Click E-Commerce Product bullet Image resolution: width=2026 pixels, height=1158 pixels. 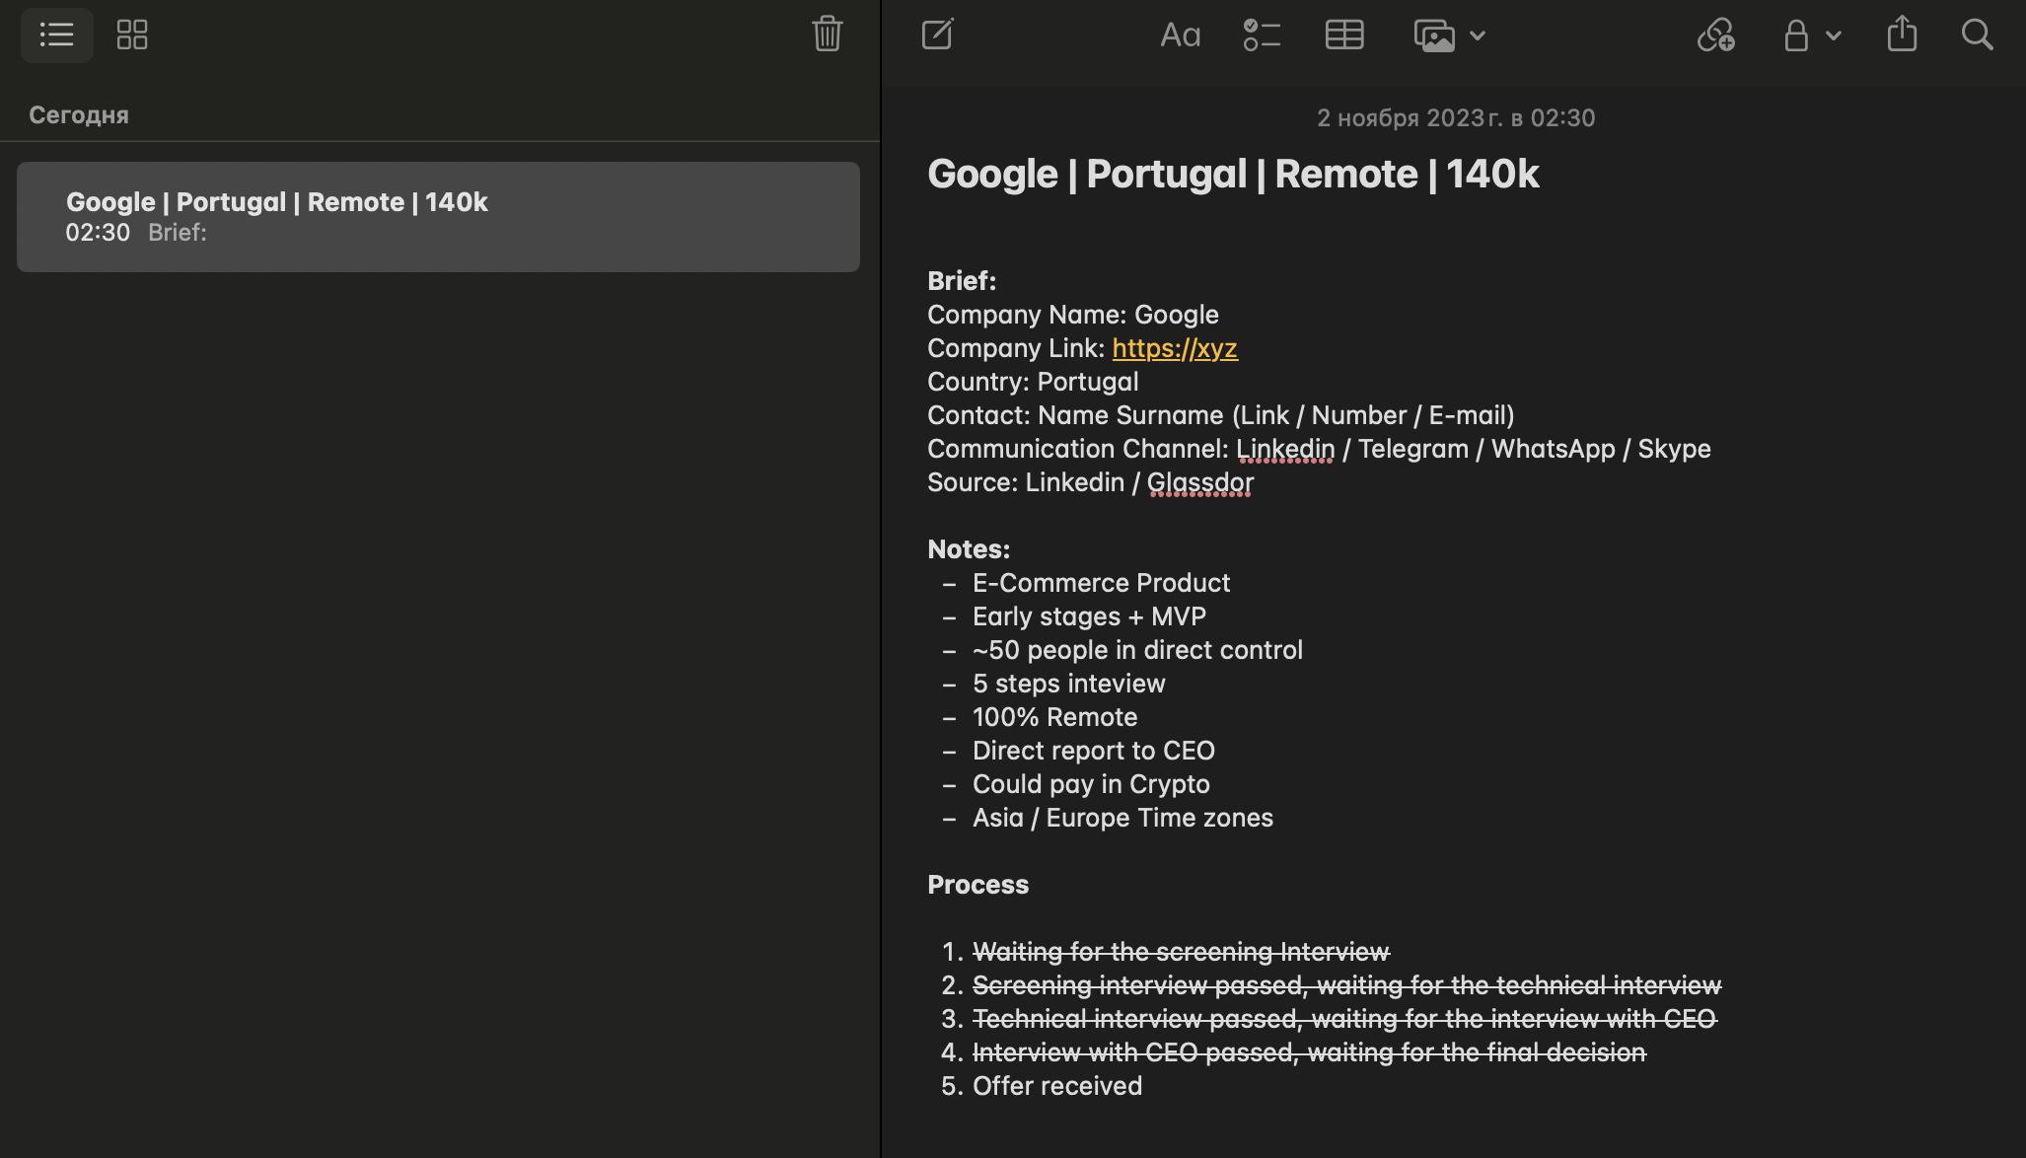click(1101, 583)
